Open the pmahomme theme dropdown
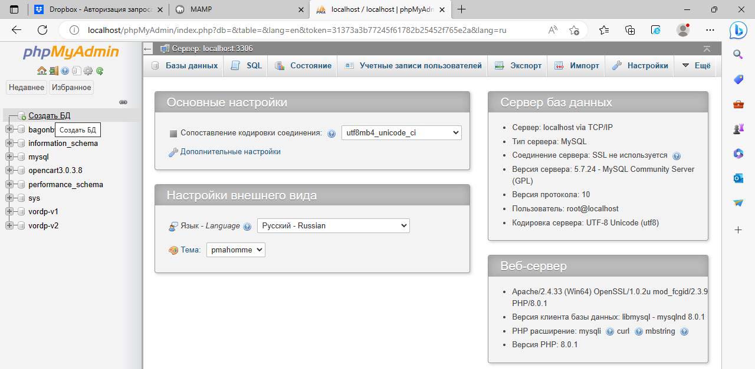Viewport: 755px width, 369px height. 235,250
